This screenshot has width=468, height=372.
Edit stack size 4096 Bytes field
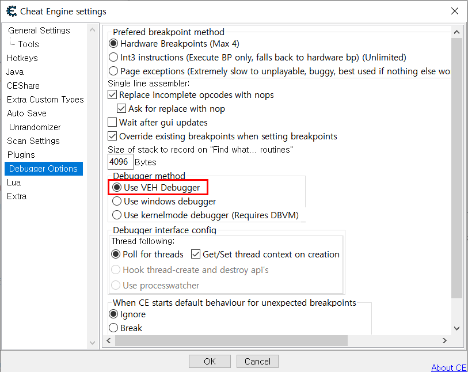120,162
